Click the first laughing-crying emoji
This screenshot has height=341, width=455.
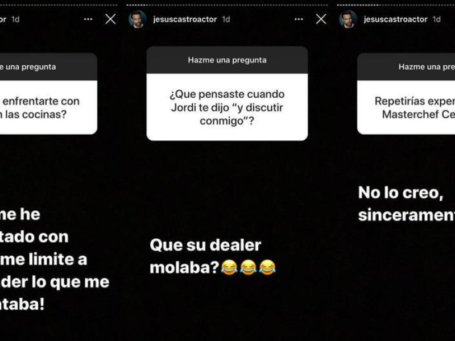click(229, 267)
